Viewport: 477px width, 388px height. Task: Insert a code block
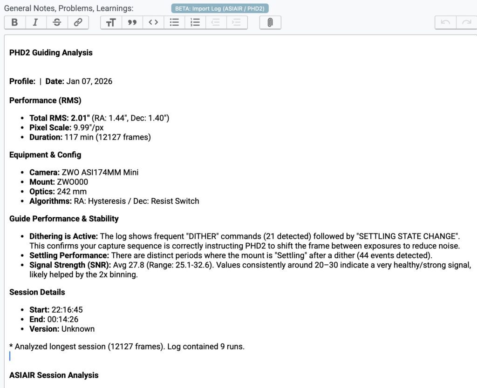(x=153, y=22)
